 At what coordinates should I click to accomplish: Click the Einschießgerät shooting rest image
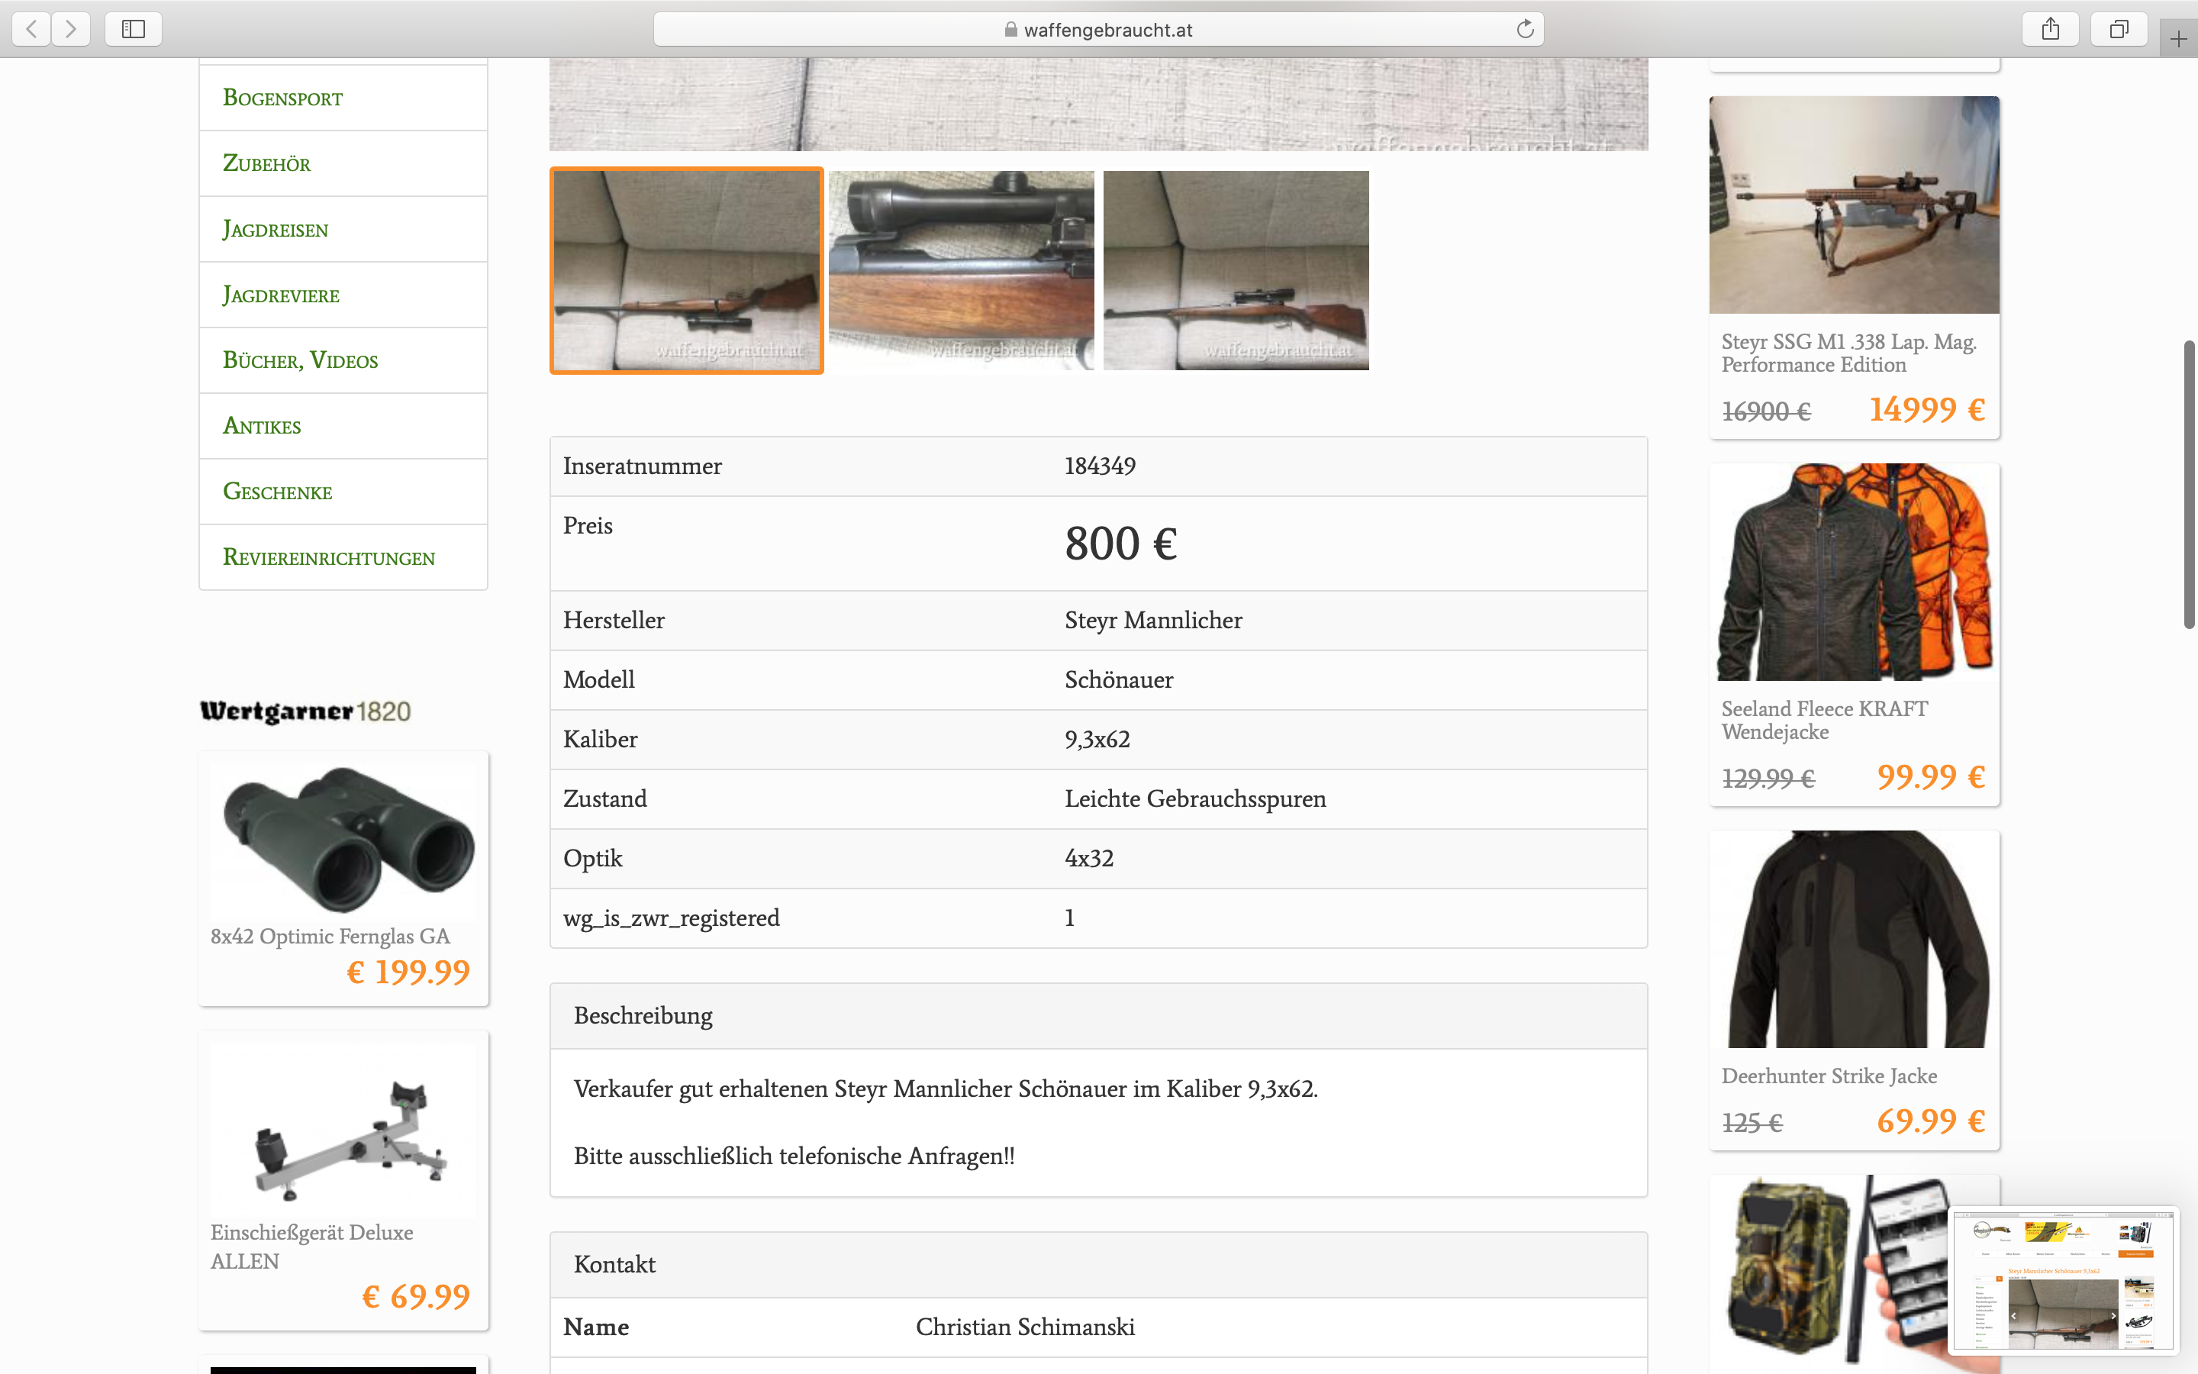coord(343,1131)
